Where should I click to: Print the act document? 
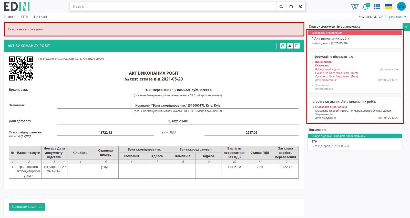click(283, 46)
